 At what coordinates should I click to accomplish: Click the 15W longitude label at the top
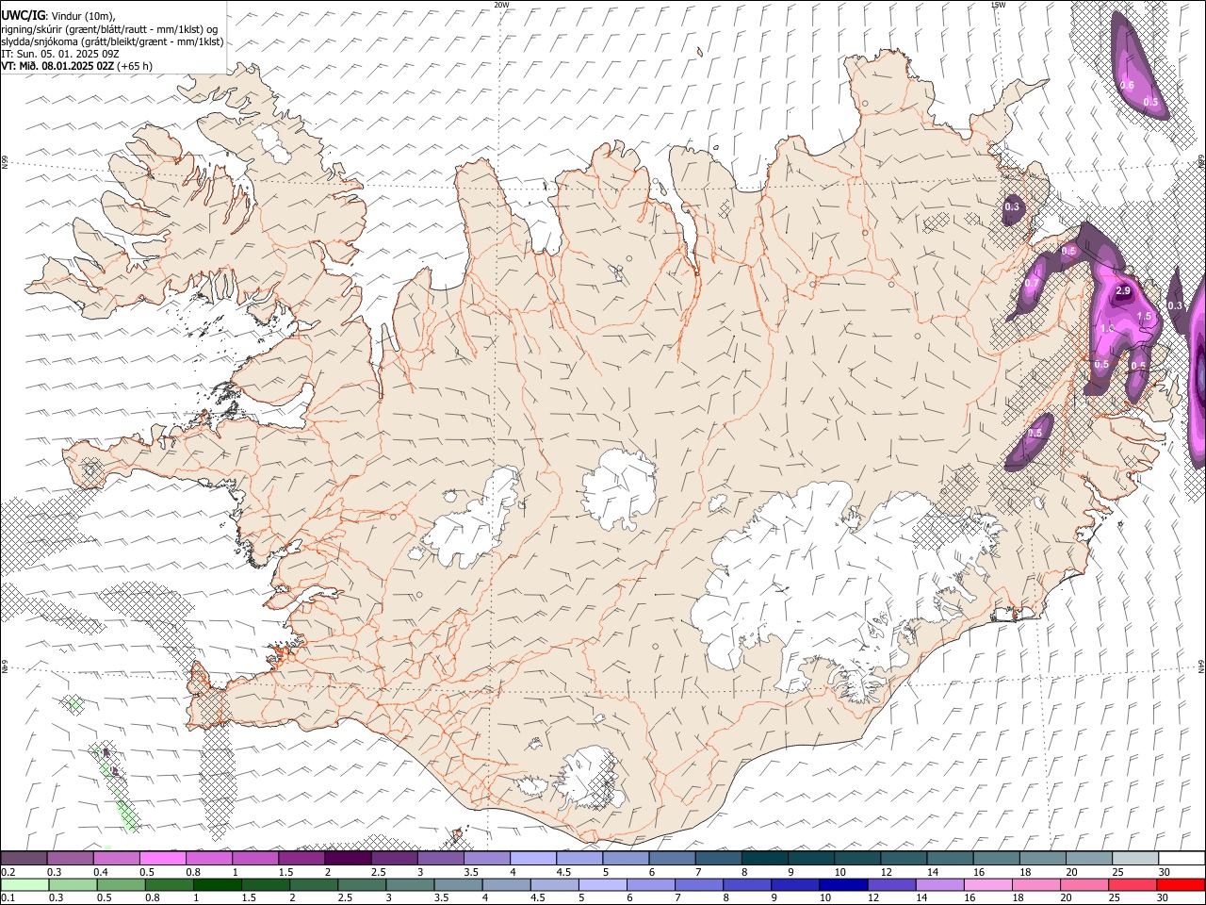pos(998,5)
